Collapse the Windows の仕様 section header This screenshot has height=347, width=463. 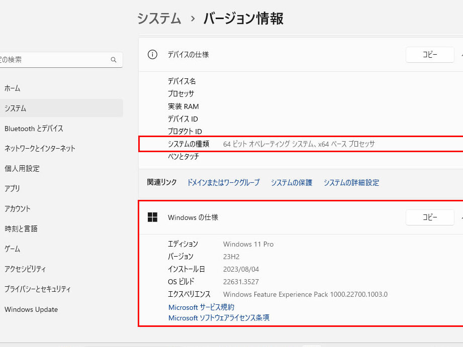pos(460,217)
